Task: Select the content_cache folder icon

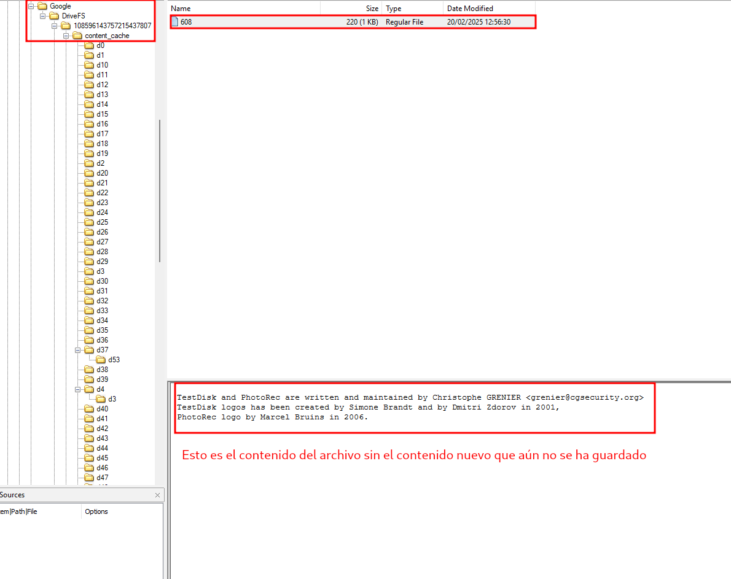Action: [77, 36]
